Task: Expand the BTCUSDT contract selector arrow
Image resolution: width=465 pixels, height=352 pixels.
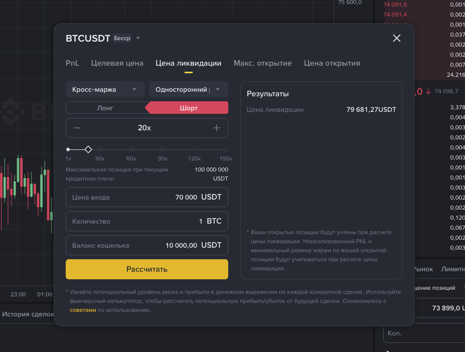Action: tap(138, 38)
